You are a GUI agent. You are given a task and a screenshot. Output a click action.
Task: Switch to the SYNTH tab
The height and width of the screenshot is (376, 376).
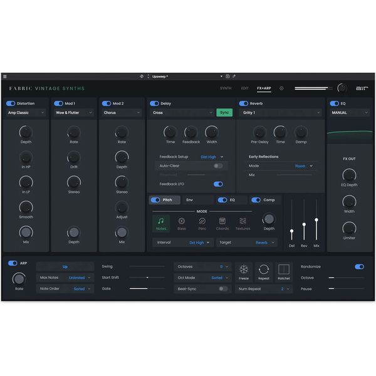[226, 88]
